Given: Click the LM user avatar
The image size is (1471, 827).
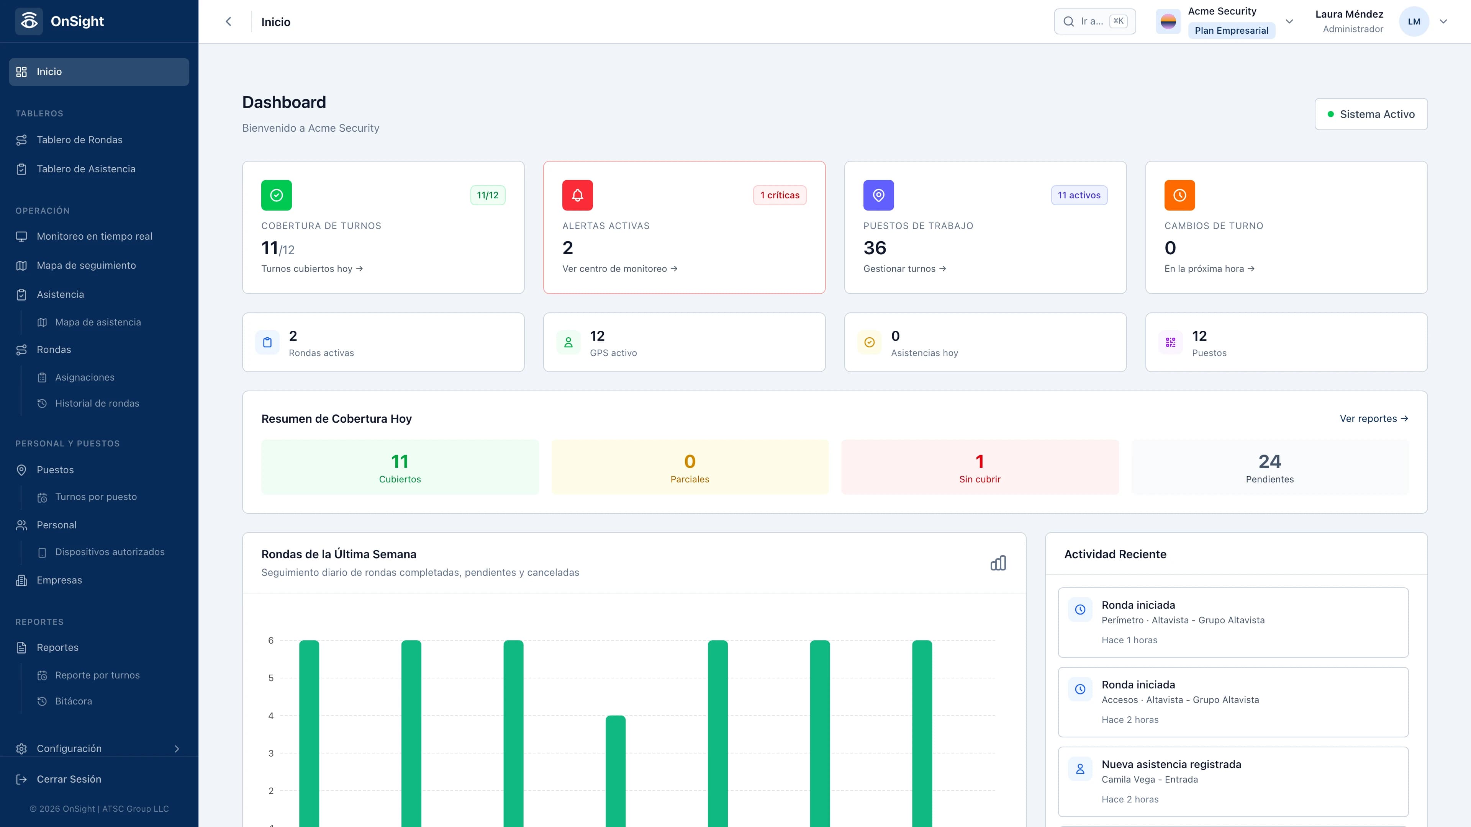Looking at the screenshot, I should coord(1414,22).
